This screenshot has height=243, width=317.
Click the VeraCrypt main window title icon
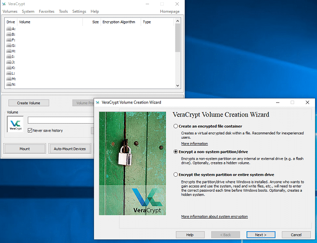[4, 4]
